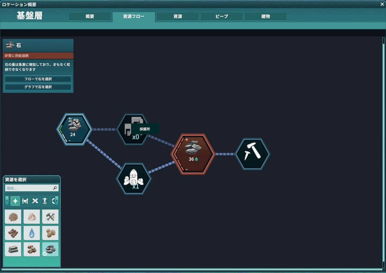Click the plus on the 24 deposit node
Viewport: 386px width, 273px height.
(70, 118)
